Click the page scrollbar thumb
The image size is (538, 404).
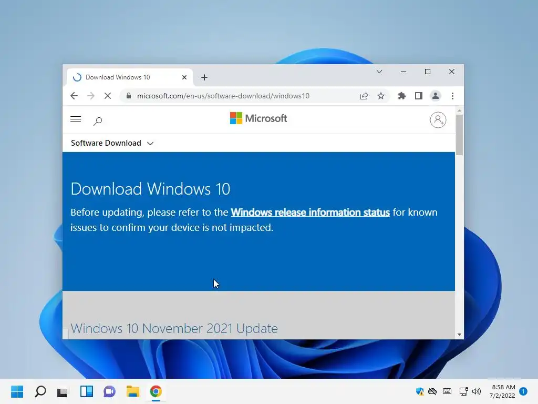pos(459,135)
